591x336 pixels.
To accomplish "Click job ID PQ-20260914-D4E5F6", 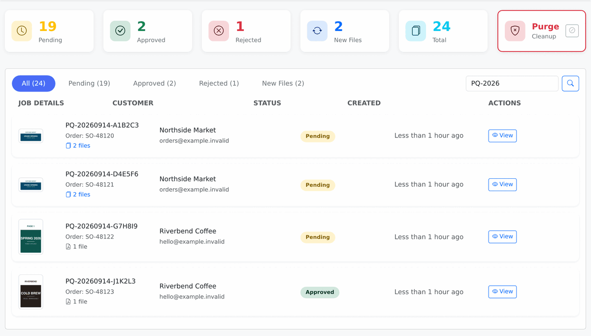I will [102, 174].
